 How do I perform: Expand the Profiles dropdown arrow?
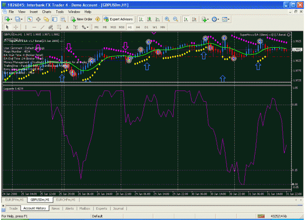(x=22, y=19)
